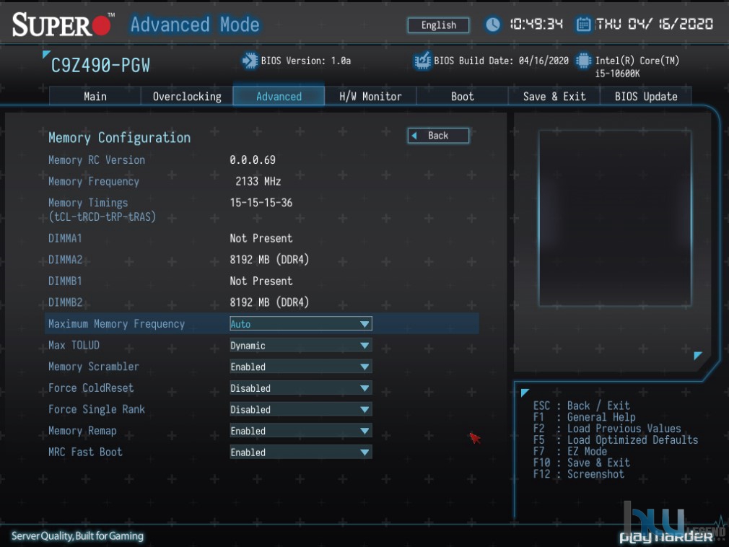Click the Memory Configuration heading
The image size is (729, 547).
[120, 138]
